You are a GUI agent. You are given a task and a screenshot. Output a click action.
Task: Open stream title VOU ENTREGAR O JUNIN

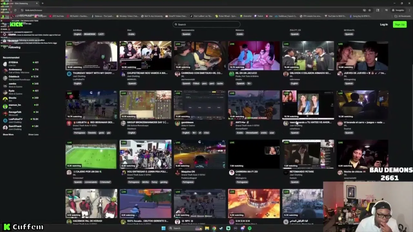click(x=147, y=172)
